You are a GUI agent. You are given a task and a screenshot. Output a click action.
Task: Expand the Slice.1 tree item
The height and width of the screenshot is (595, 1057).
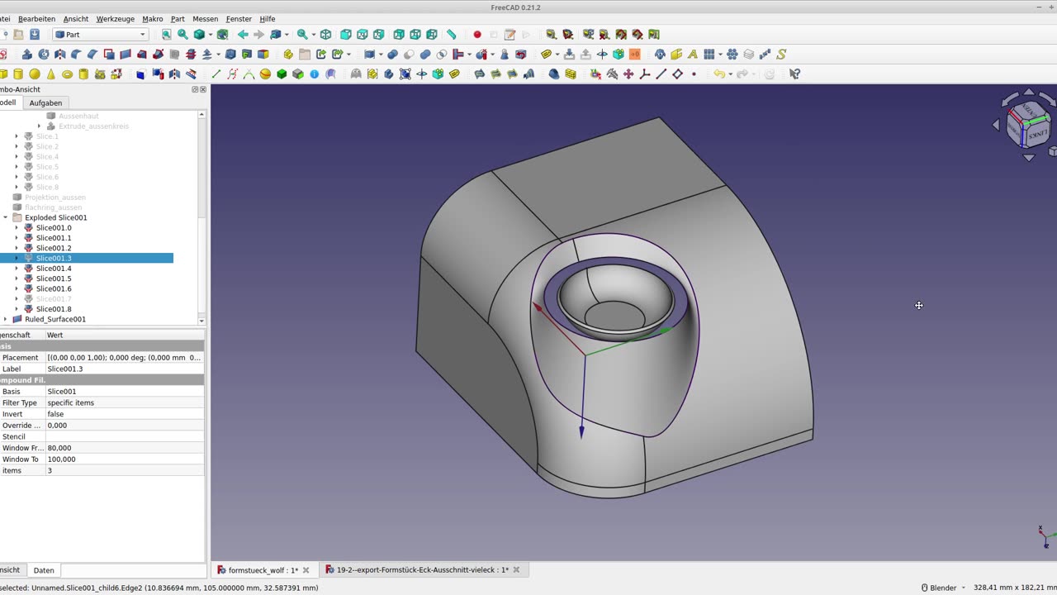17,136
